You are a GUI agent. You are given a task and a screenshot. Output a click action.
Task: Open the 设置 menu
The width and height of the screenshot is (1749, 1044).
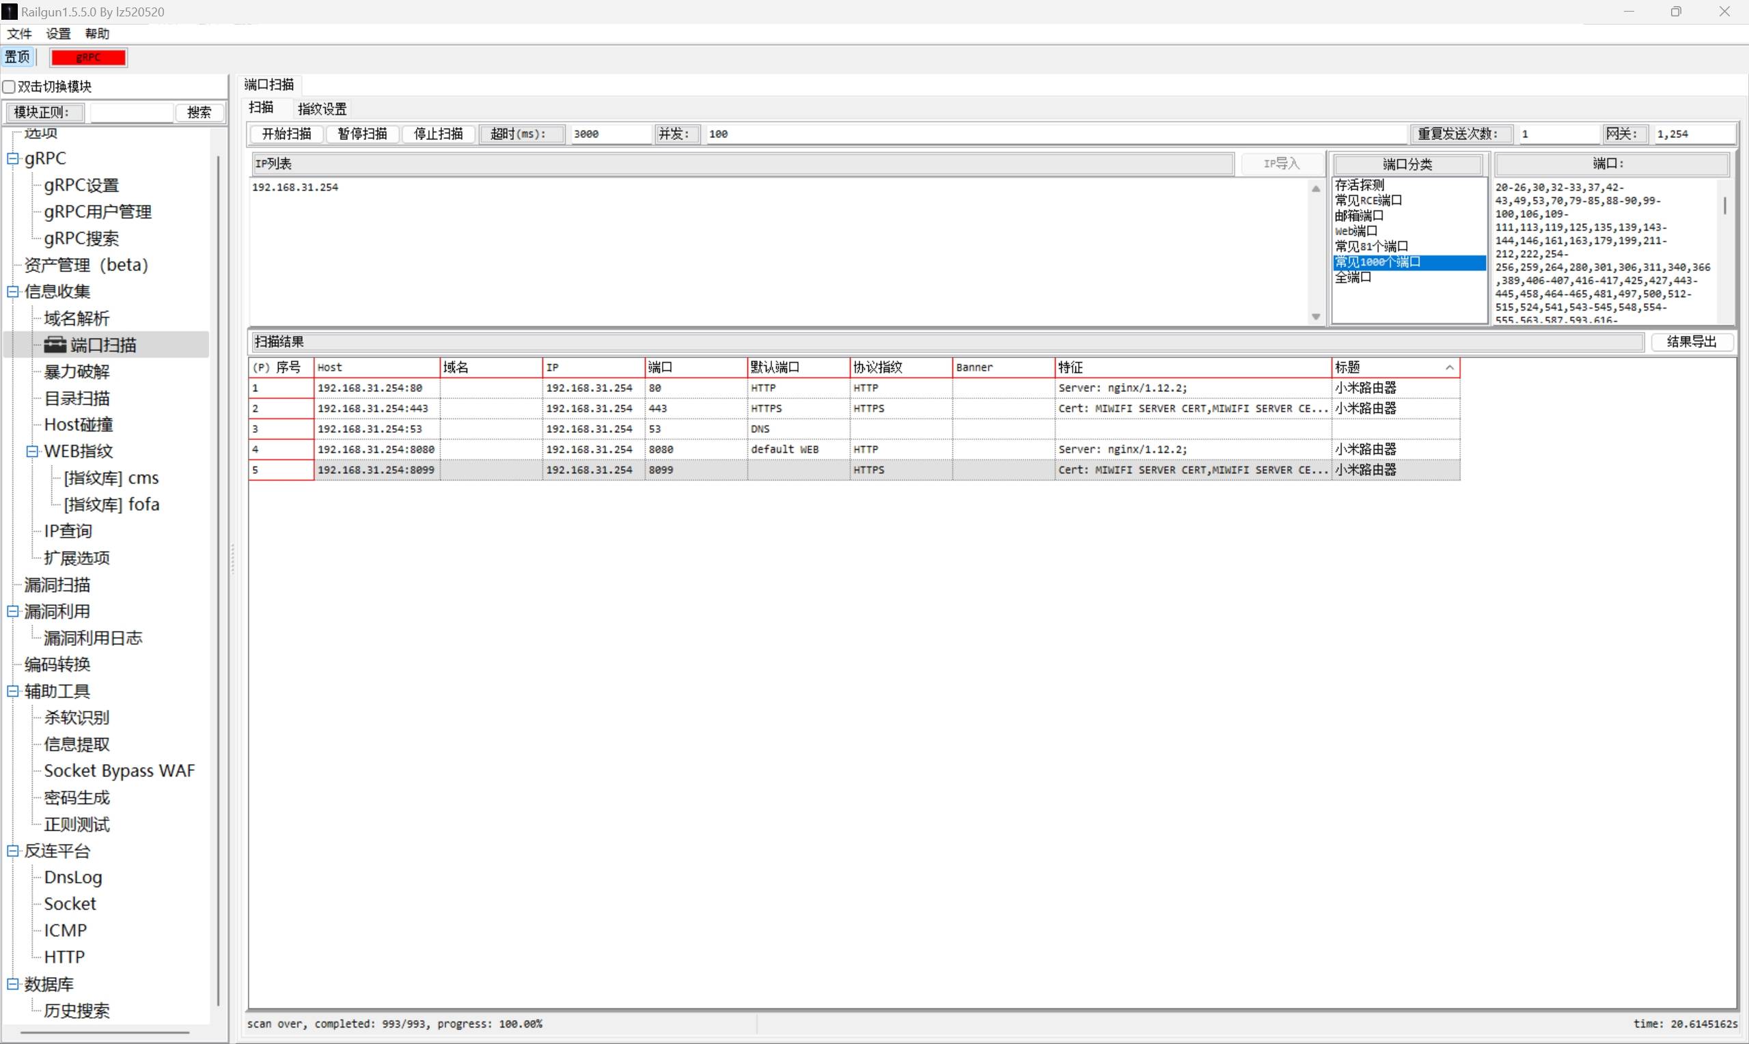(59, 33)
